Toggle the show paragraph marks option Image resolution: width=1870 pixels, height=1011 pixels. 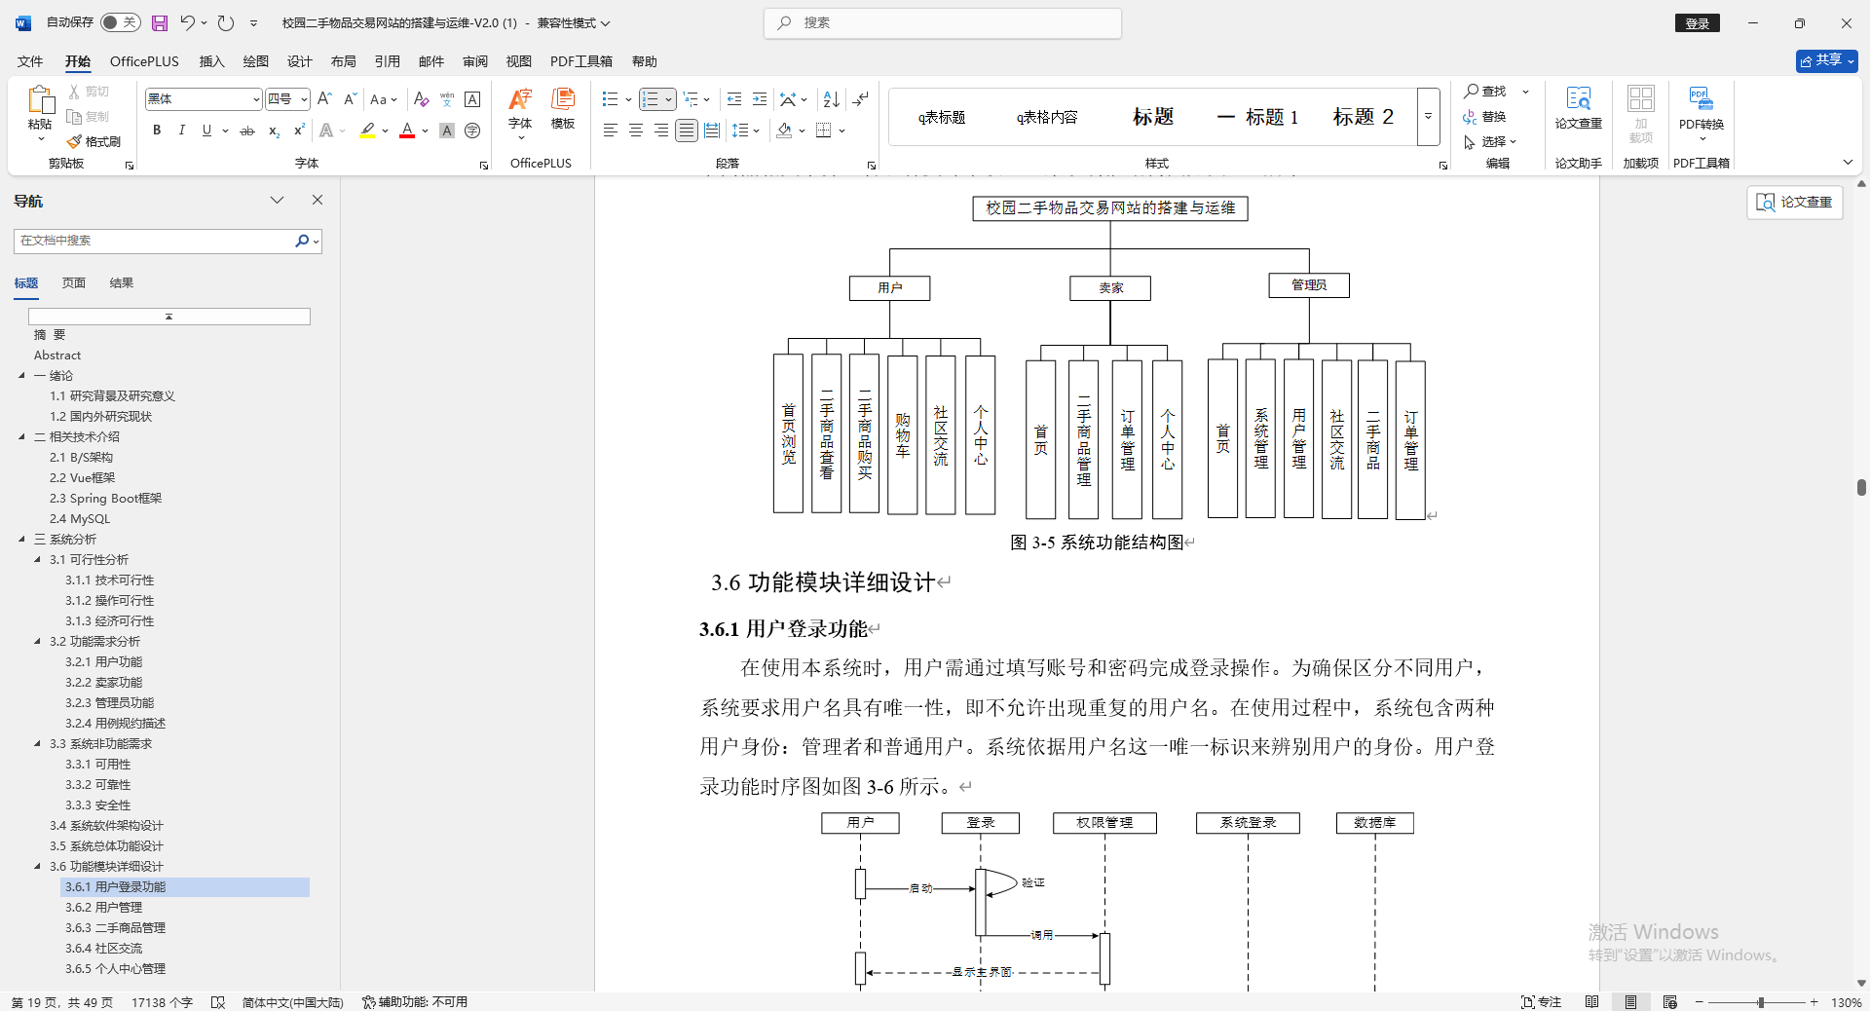click(861, 98)
